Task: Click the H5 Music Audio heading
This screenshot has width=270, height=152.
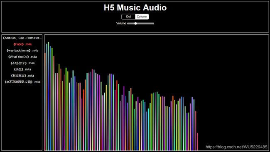Action: [x=135, y=8]
